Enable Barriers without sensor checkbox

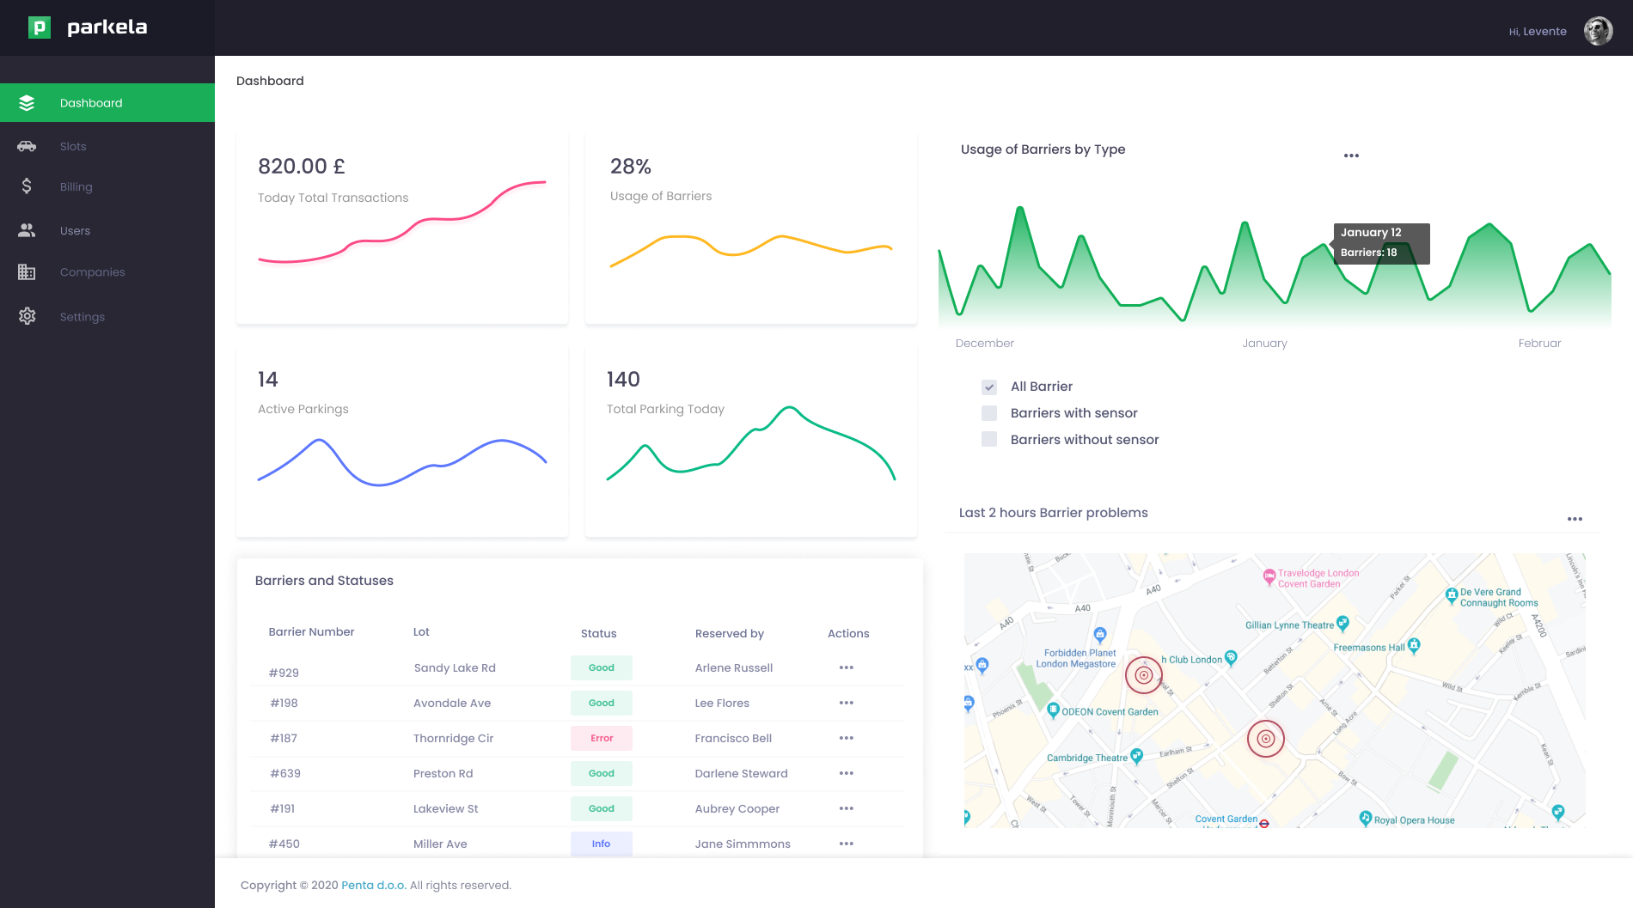point(989,440)
